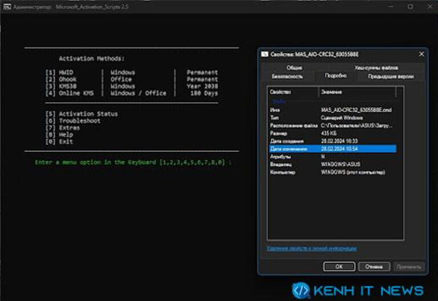Screen dimensions: 438x301
Task: Click the [5] Activation Status line
Action: tap(82, 114)
